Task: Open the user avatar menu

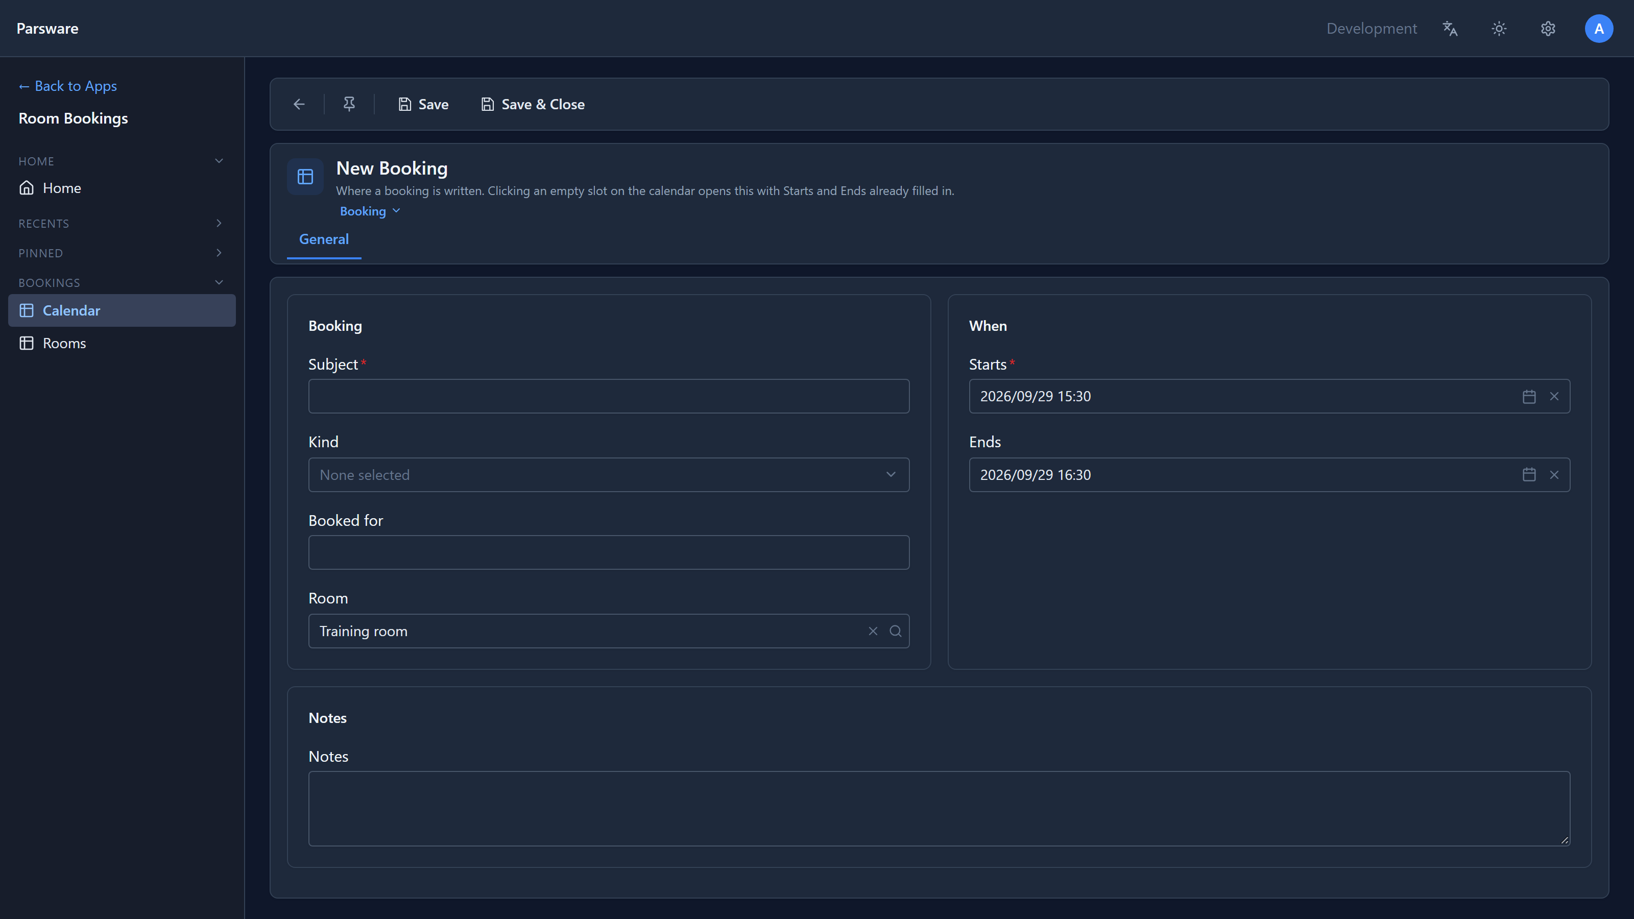Action: (1598, 29)
